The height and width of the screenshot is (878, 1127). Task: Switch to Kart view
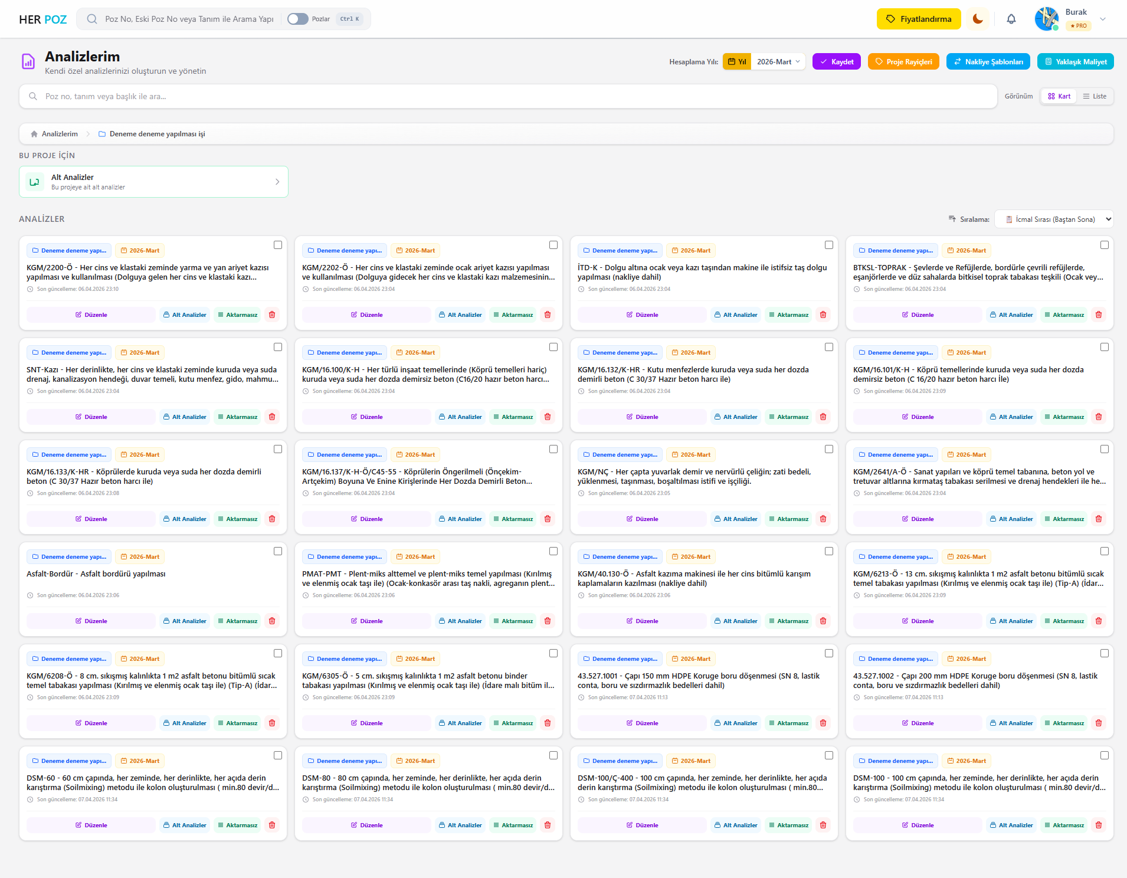tap(1059, 96)
